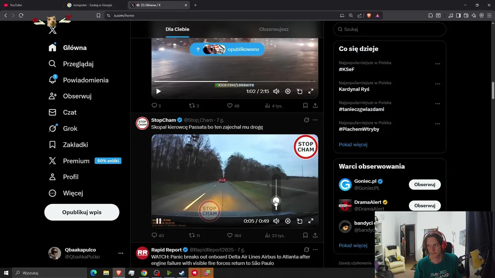Open a new browser tab
495x278 pixels.
pyautogui.click(x=195, y=5)
